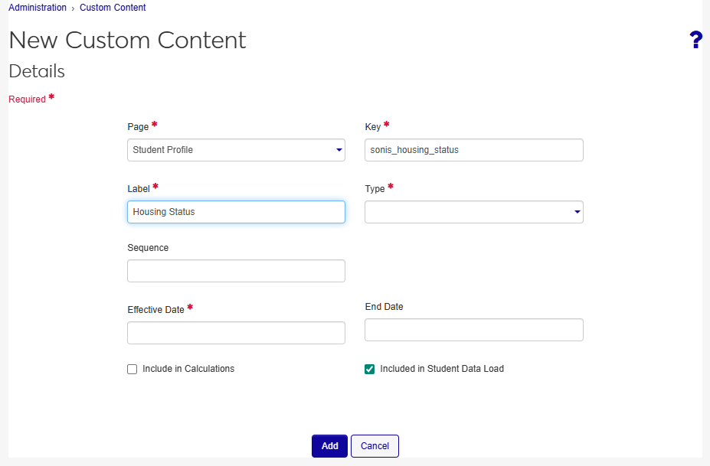Click the Label field with Housing Status
The image size is (710, 466).
(236, 212)
